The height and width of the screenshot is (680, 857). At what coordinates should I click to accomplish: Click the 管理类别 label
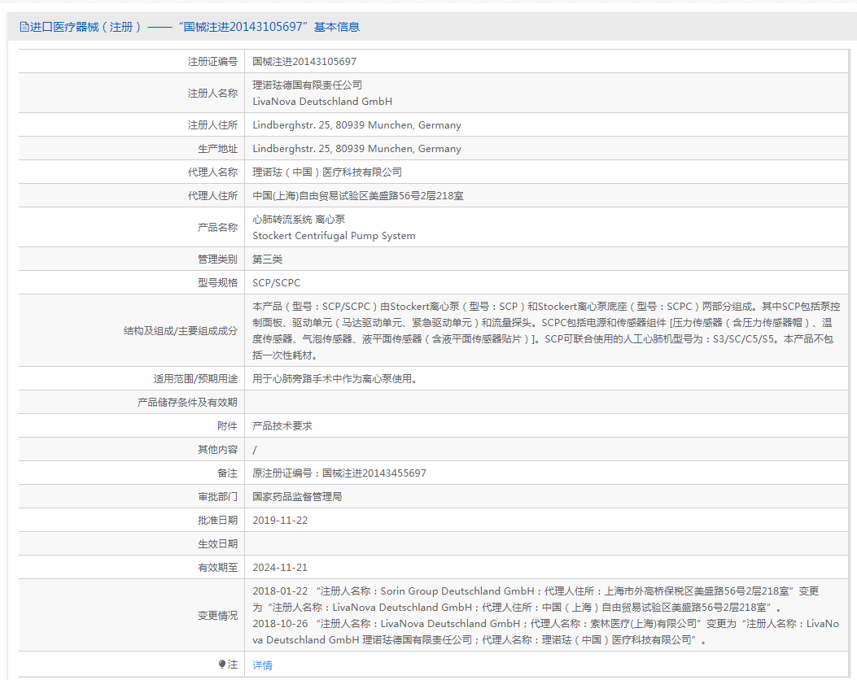tap(217, 259)
